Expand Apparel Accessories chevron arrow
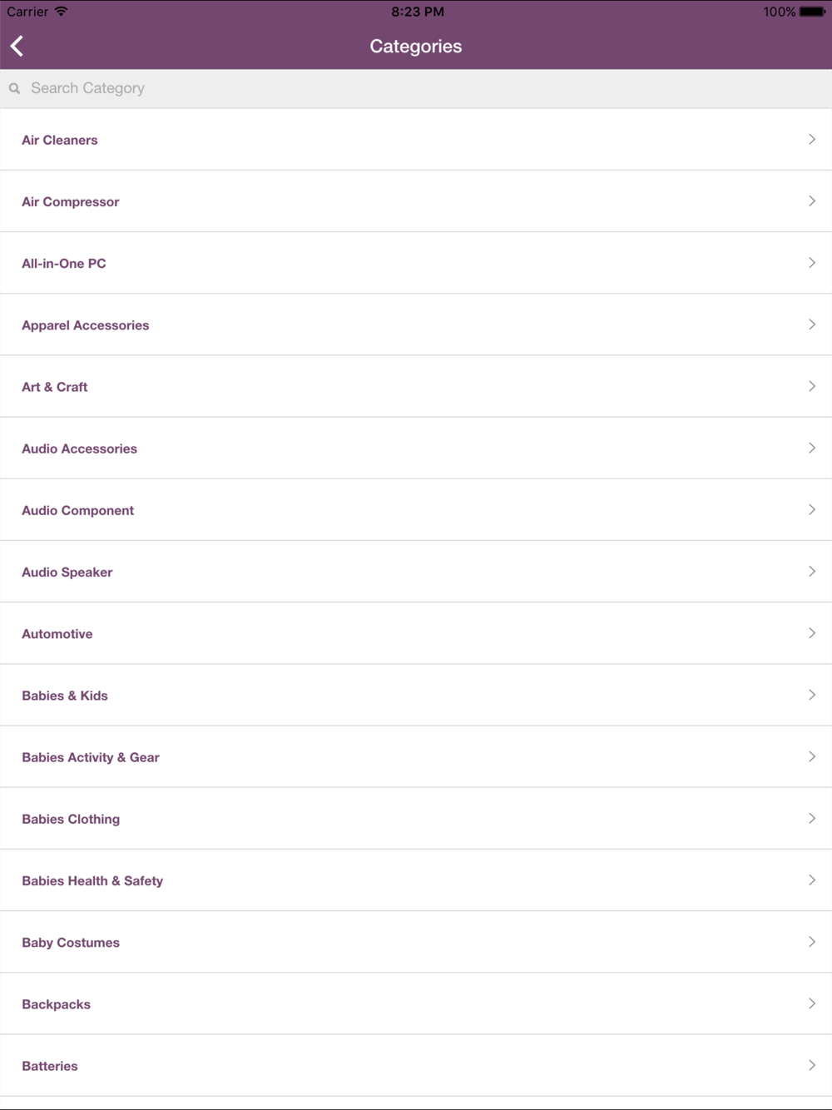This screenshot has height=1110, width=832. [x=812, y=325]
